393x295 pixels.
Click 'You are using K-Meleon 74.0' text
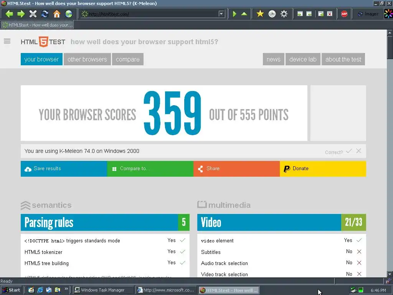click(82, 151)
